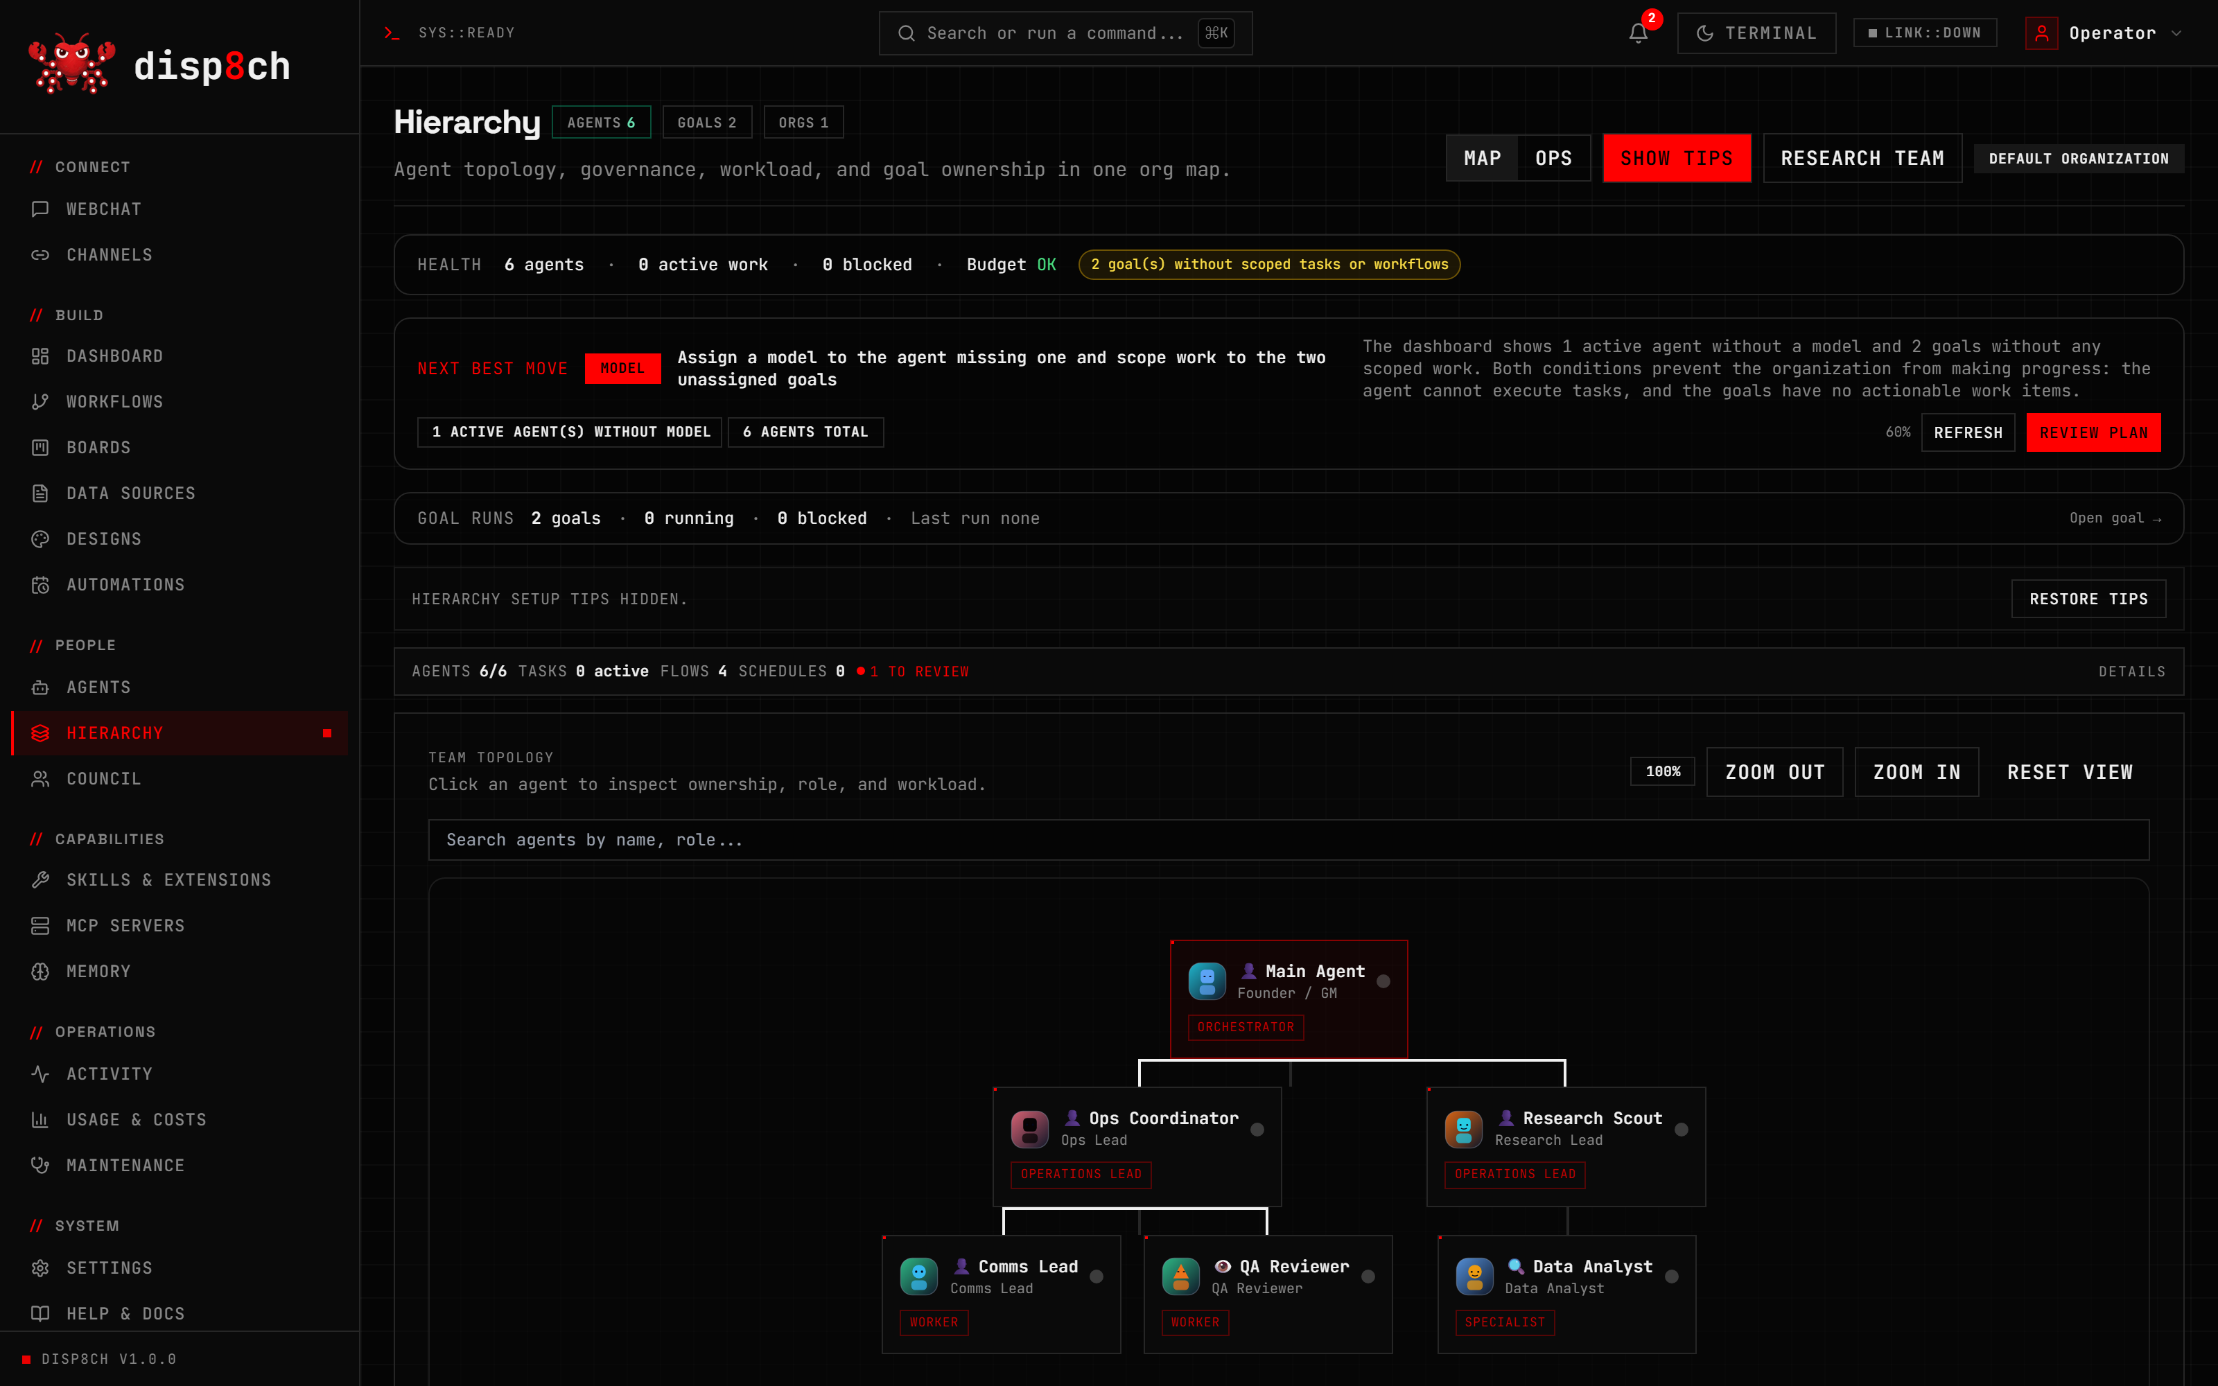This screenshot has width=2218, height=1386.
Task: Click the Maintenance stethoscope icon
Action: [40, 1165]
